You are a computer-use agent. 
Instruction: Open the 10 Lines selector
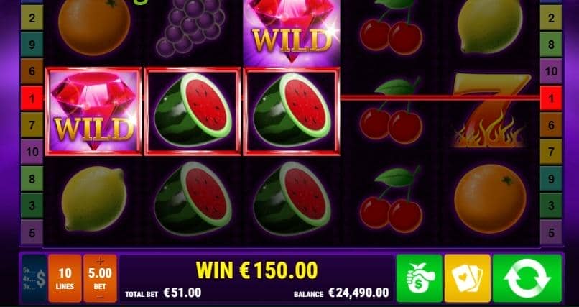[x=65, y=278]
